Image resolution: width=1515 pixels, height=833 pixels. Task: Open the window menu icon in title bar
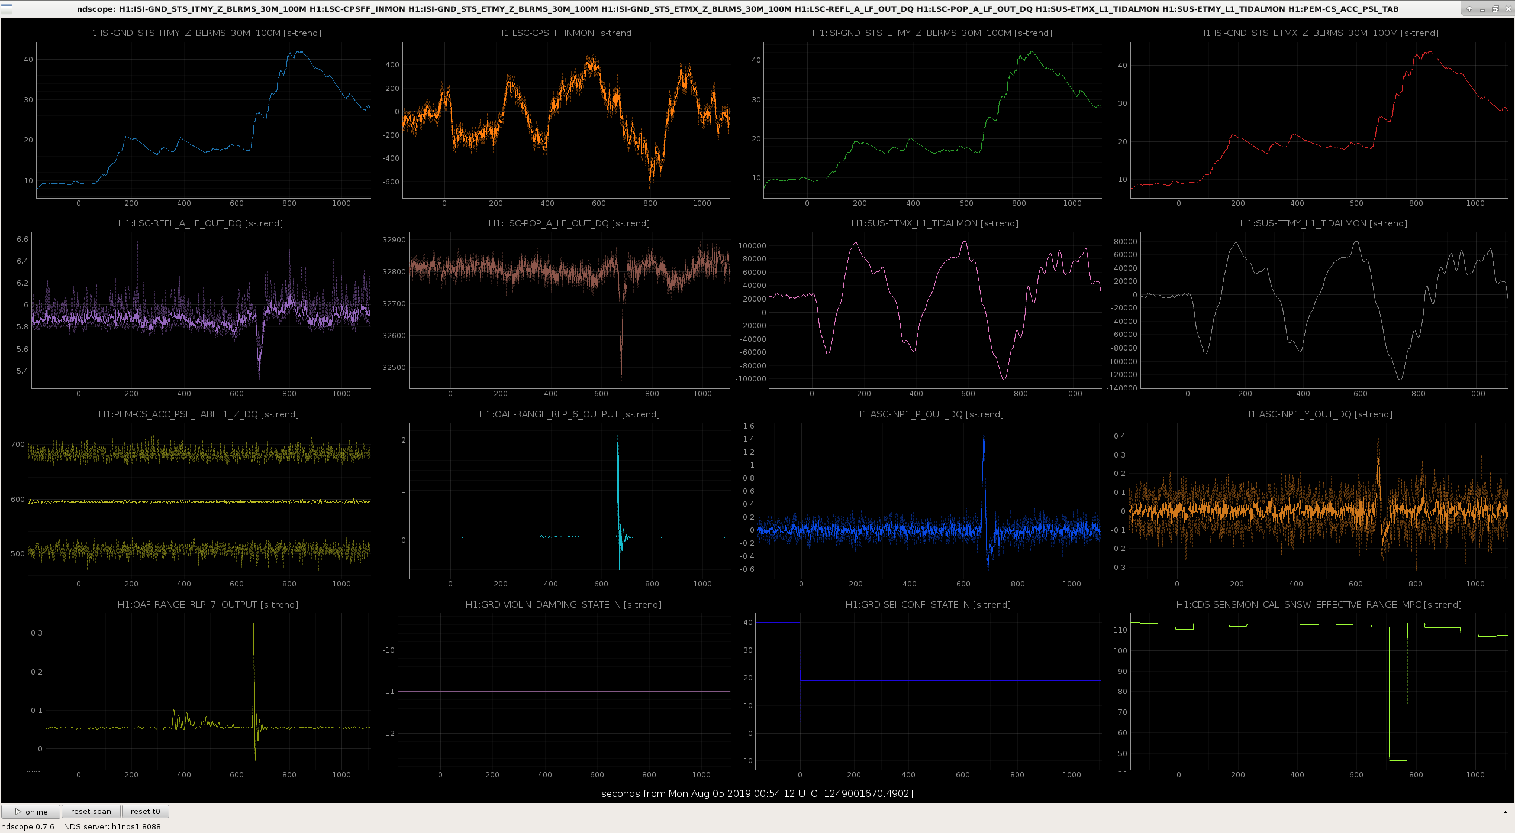(7, 8)
